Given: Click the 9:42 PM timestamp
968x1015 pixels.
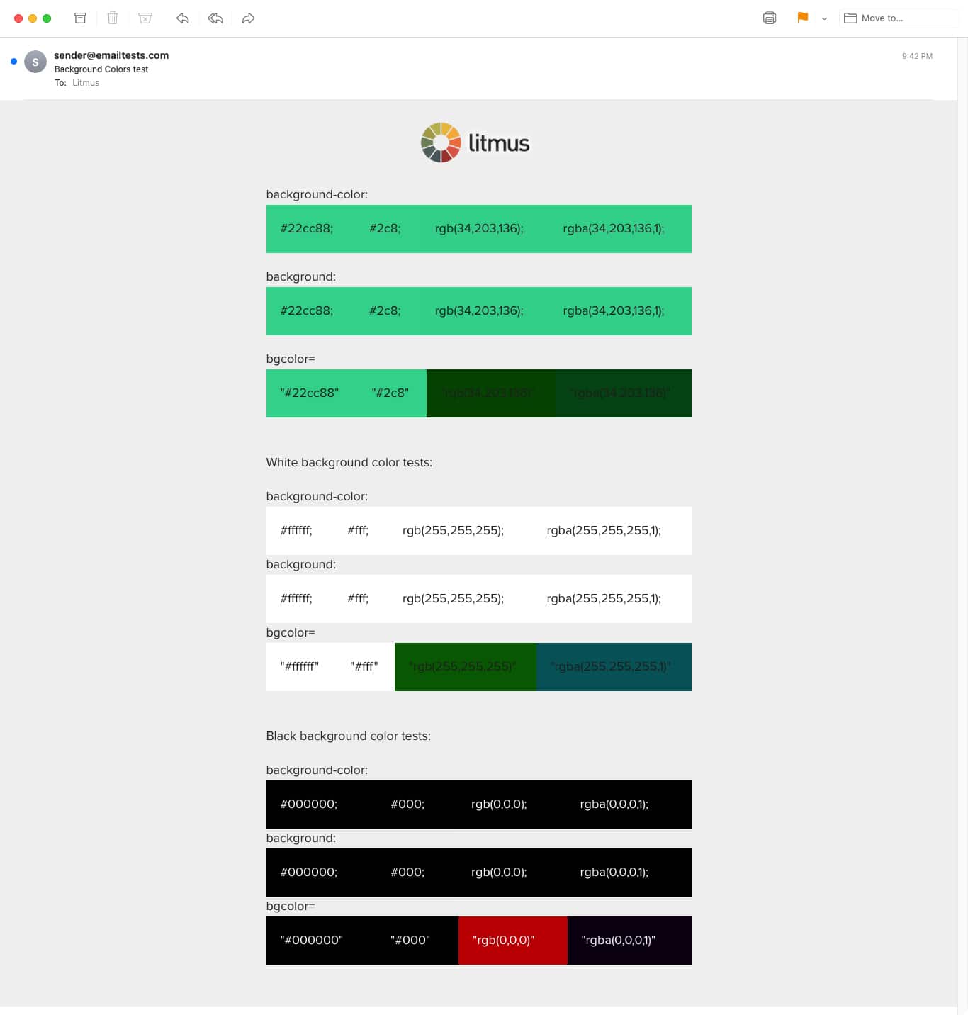Looking at the screenshot, I should coord(916,56).
